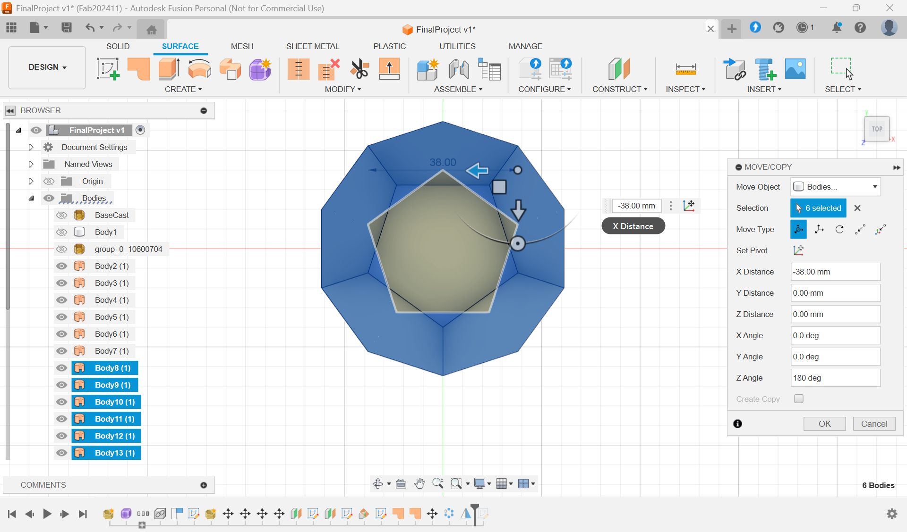The image size is (907, 532).
Task: Open the Offset Plane construct tool
Action: tap(619, 69)
